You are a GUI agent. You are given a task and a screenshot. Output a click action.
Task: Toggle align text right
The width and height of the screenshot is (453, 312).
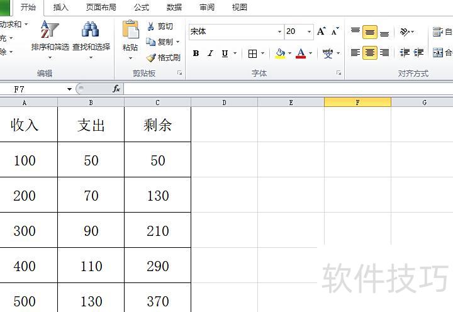[x=384, y=53]
